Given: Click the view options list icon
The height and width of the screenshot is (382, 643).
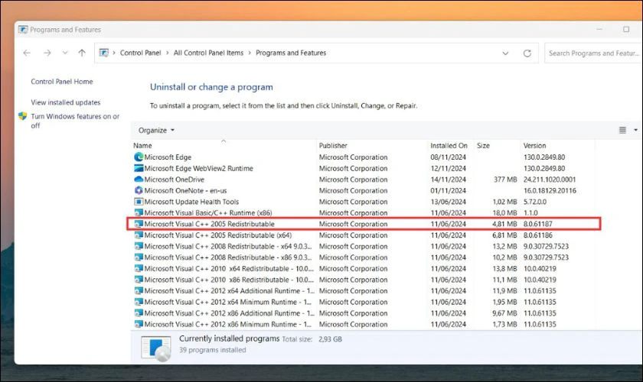Looking at the screenshot, I should 622,130.
